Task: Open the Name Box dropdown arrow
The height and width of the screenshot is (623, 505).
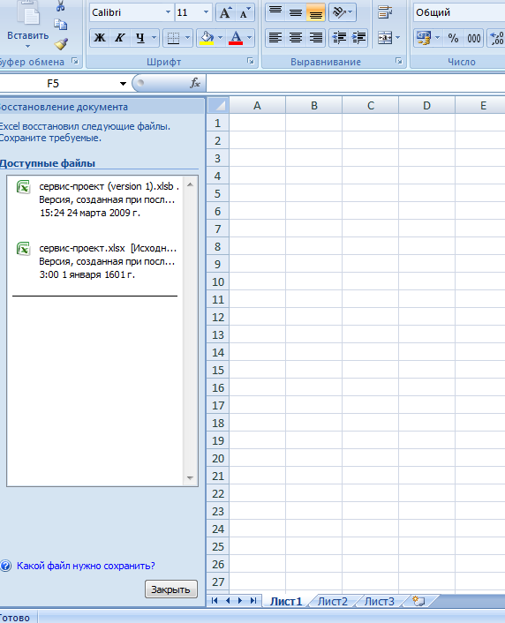Action: 123,84
